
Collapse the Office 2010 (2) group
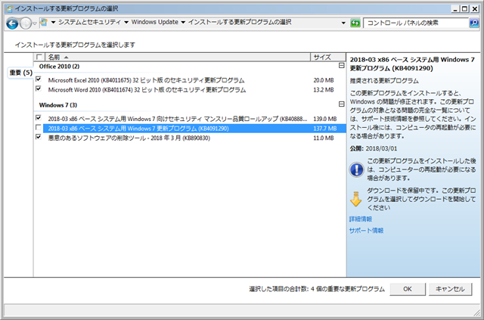[341, 66]
